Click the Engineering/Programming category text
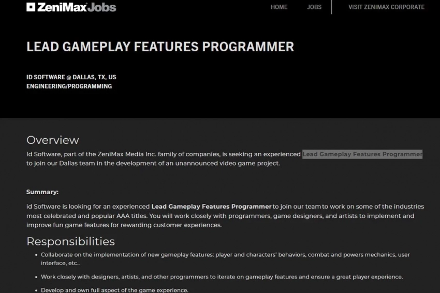This screenshot has height=293, width=440. tap(69, 86)
